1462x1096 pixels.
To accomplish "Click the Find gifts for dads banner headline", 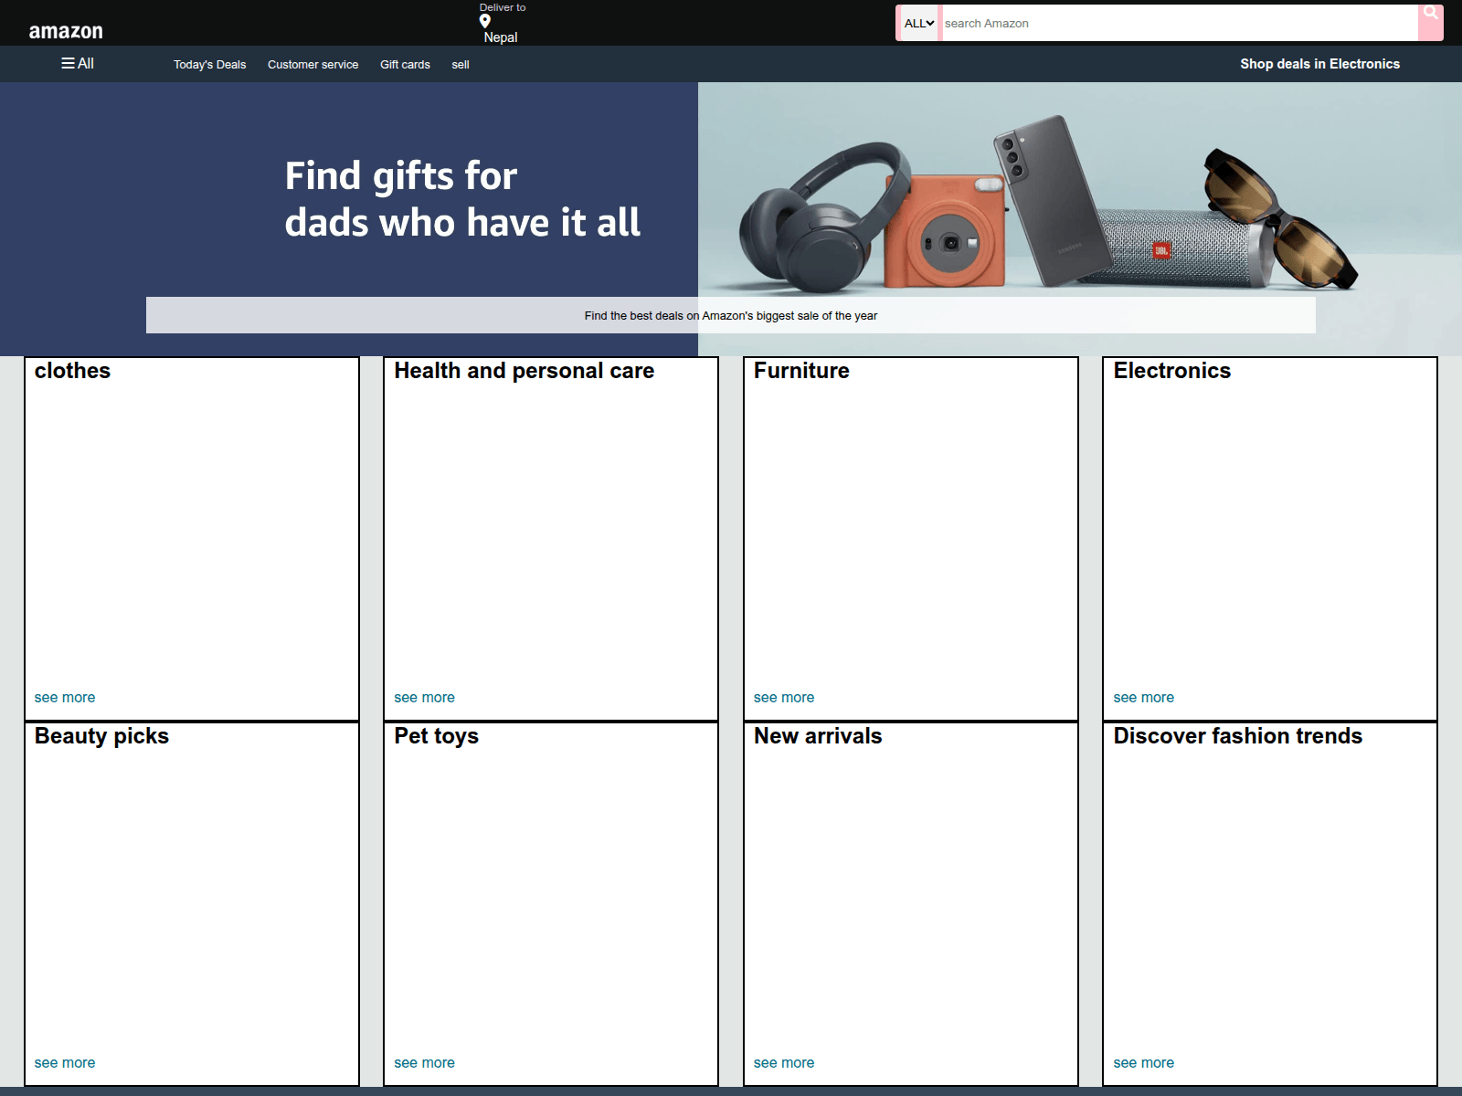I will click(462, 199).
